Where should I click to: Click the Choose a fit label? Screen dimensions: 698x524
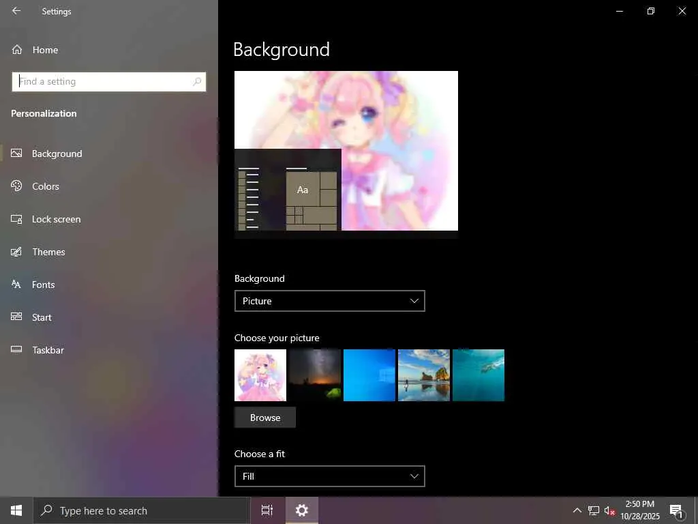tap(260, 454)
